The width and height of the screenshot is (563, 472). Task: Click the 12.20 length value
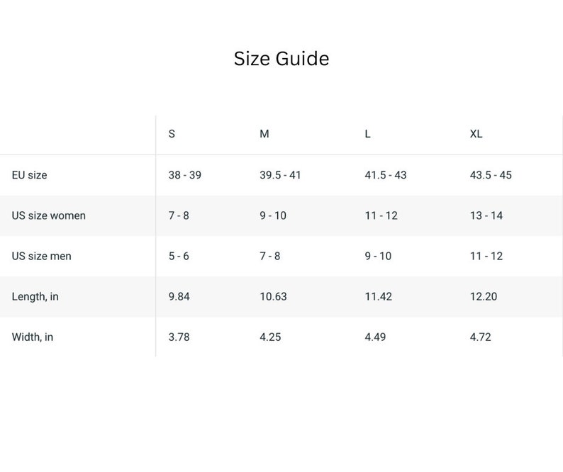click(484, 296)
